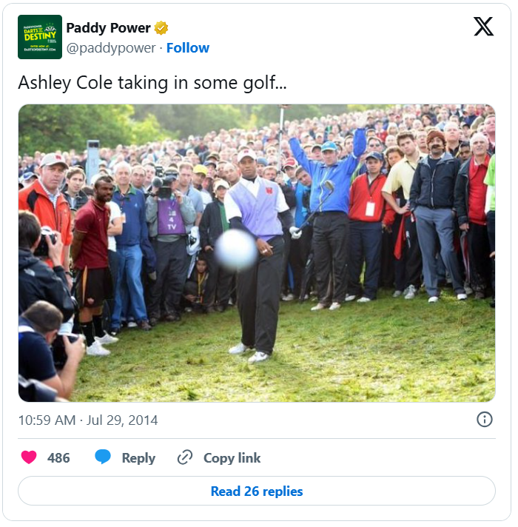Click the Copy link text
The width and height of the screenshot is (518, 527).
click(232, 457)
